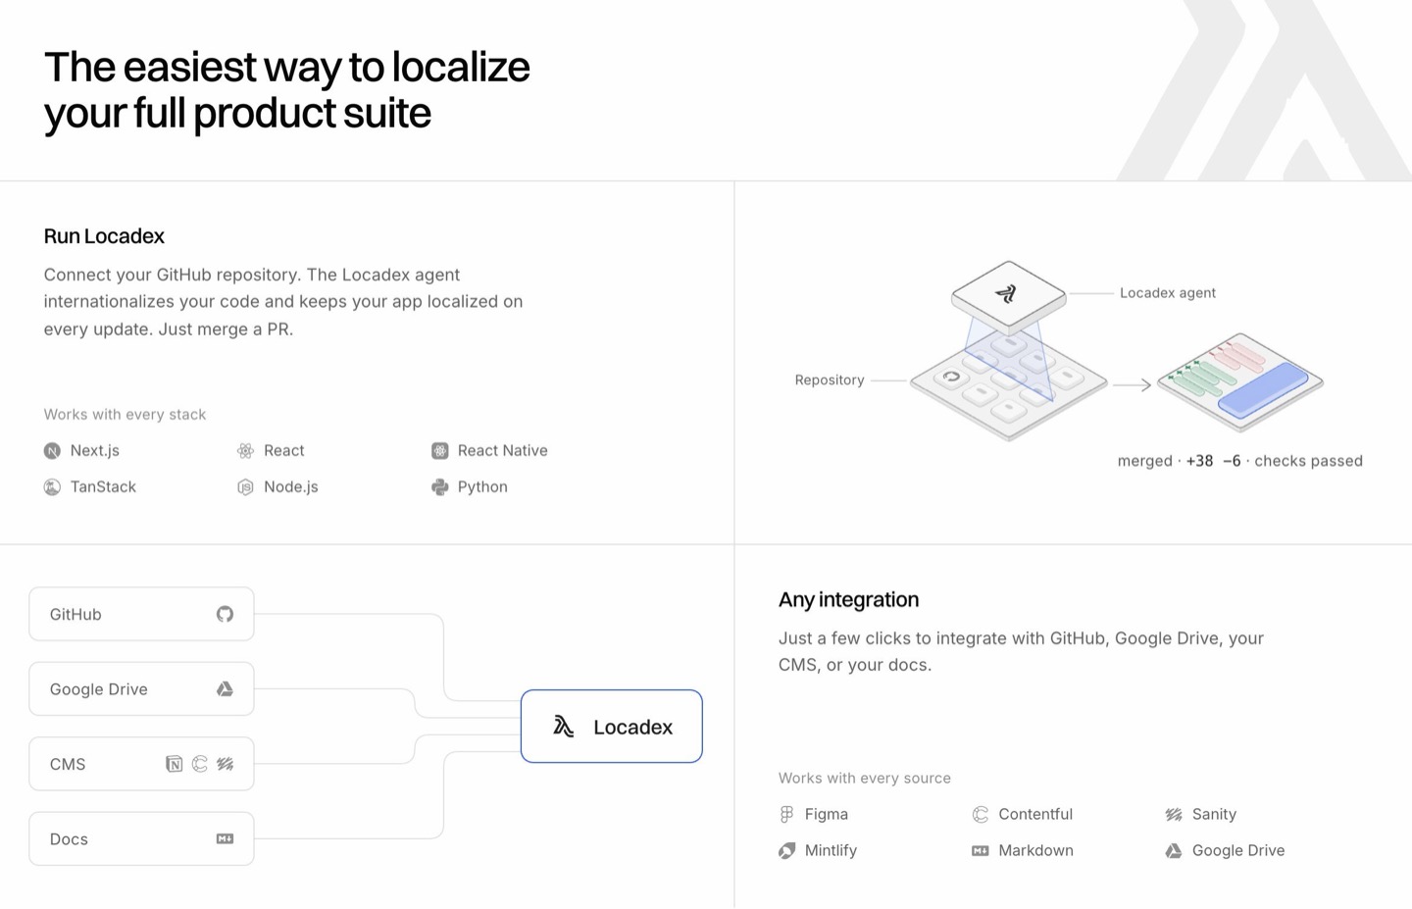Click the Mintlify label

[831, 851]
